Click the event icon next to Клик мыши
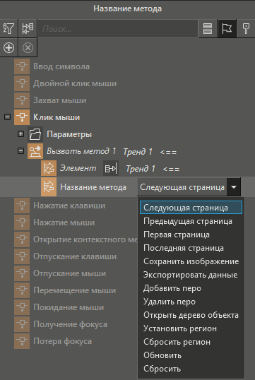This screenshot has height=380, width=255. coord(22,117)
